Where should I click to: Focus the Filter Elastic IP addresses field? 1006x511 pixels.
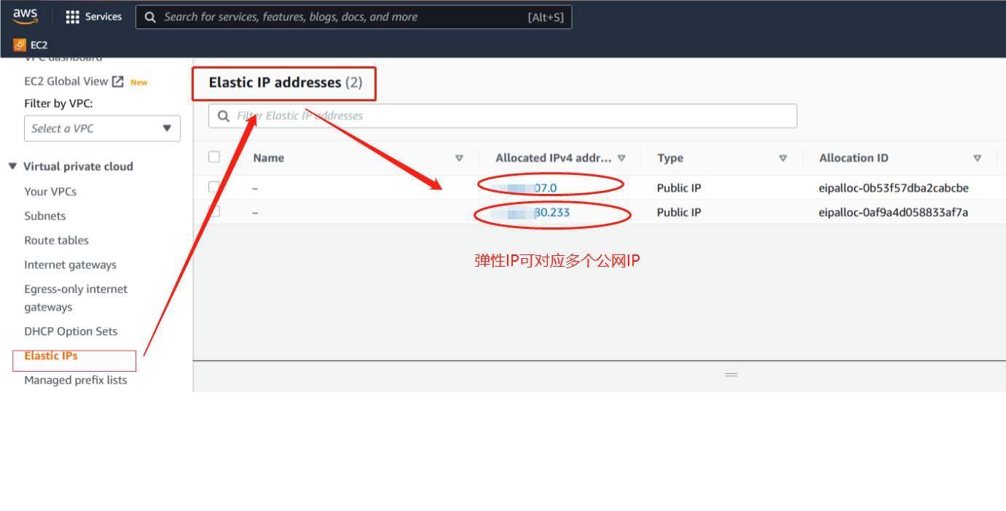(x=503, y=116)
